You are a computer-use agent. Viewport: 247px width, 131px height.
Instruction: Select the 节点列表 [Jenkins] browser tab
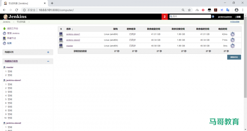tap(25, 3)
